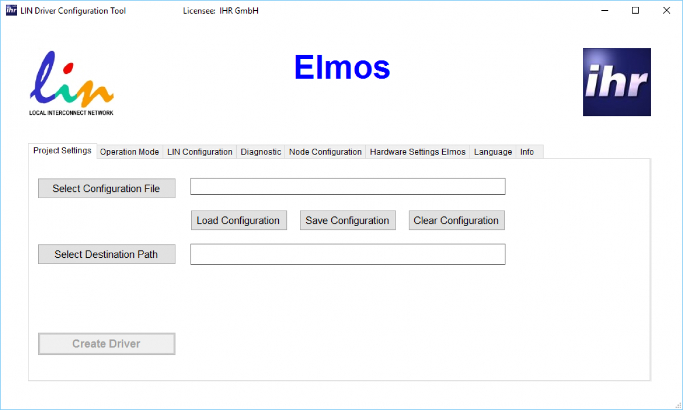Click the resize grip at bottom-right corner

click(x=679, y=406)
